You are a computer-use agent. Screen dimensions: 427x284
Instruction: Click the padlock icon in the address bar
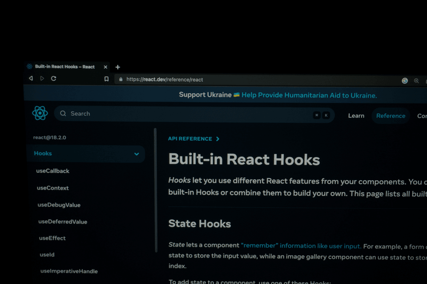point(120,79)
